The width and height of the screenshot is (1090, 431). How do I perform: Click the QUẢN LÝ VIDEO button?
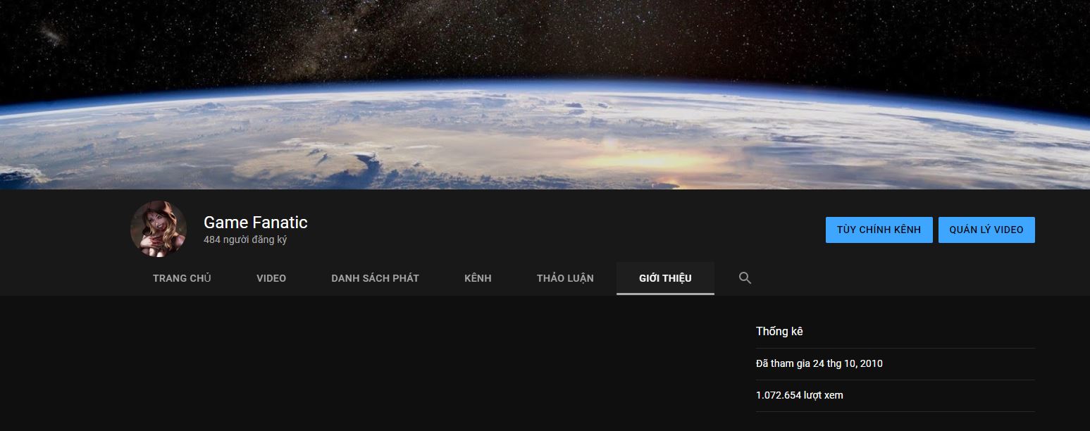click(x=986, y=230)
